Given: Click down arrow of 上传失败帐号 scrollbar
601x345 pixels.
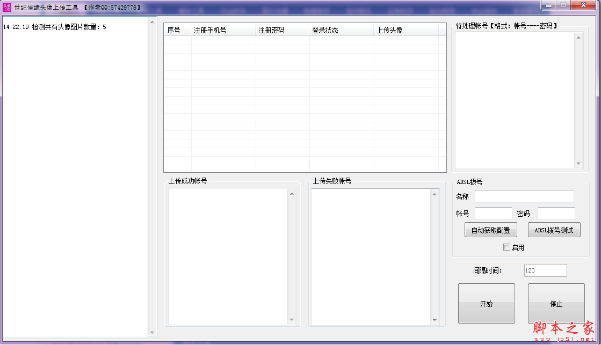Looking at the screenshot, I should (434, 319).
